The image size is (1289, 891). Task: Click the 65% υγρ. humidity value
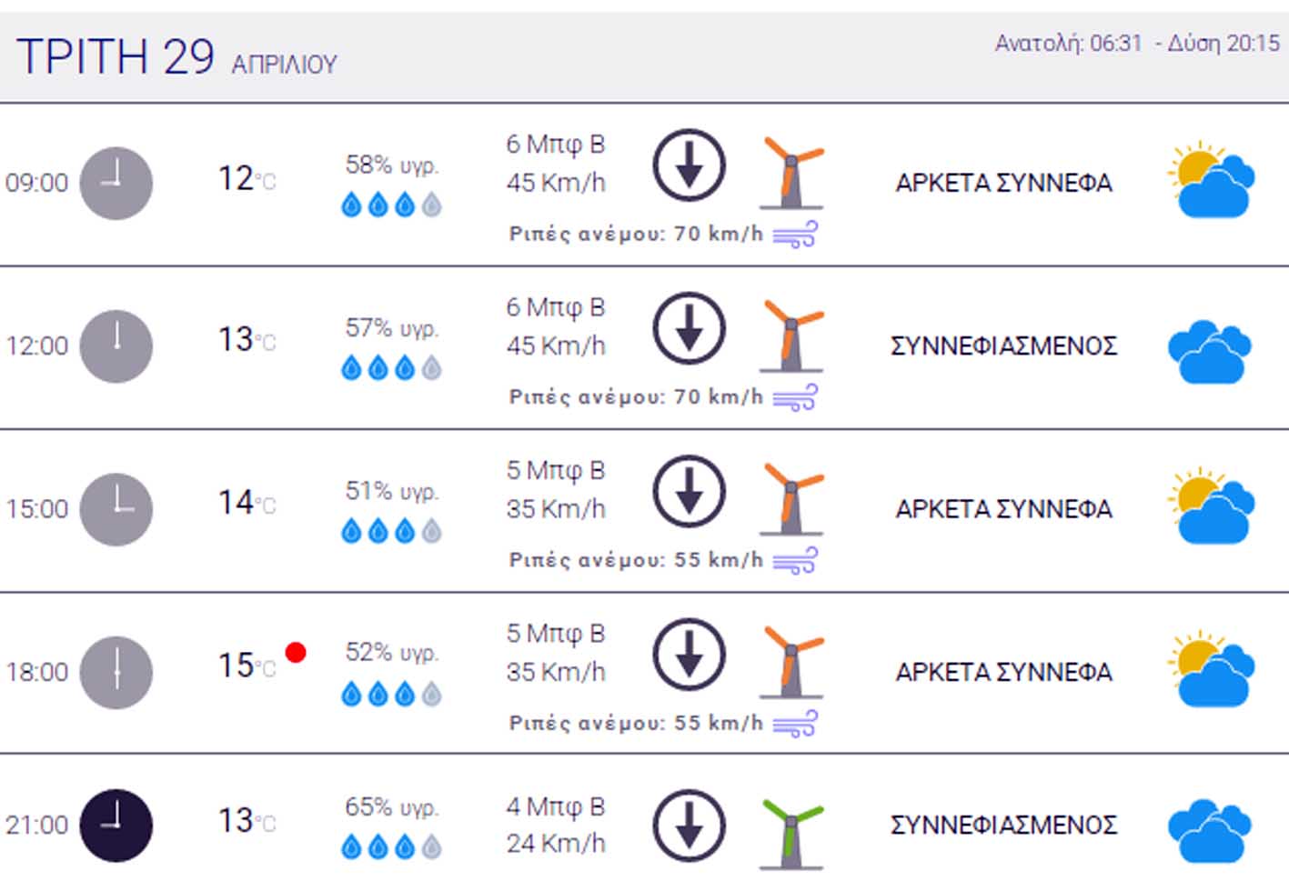pyautogui.click(x=391, y=807)
